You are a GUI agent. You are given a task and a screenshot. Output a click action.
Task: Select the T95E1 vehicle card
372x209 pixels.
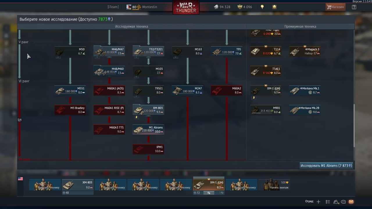(148, 90)
